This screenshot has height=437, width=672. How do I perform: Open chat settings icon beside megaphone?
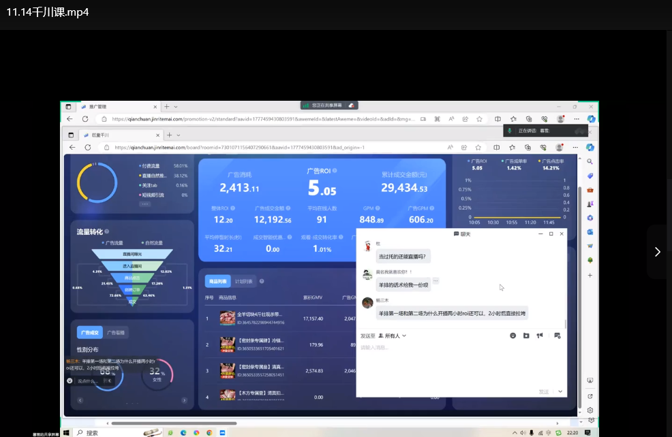(557, 336)
